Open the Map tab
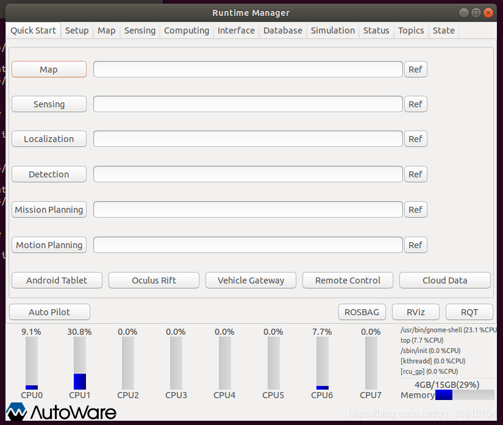Screen dimensions: 503x425 pyautogui.click(x=107, y=30)
